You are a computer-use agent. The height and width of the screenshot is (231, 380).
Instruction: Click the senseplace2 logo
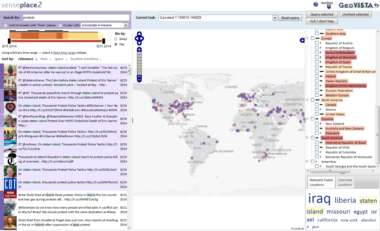point(21,5)
